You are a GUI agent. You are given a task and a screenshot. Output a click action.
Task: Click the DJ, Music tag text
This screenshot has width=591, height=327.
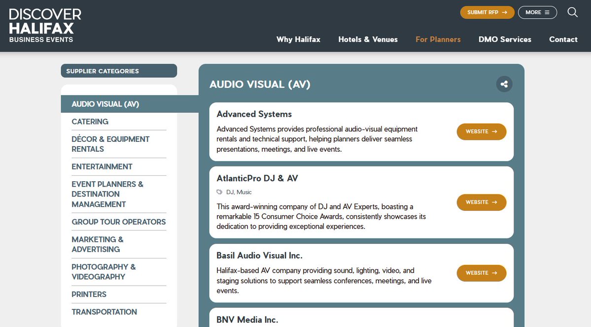pos(239,192)
